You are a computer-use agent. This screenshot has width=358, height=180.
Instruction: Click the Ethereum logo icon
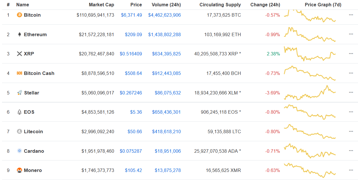(x=19, y=34)
